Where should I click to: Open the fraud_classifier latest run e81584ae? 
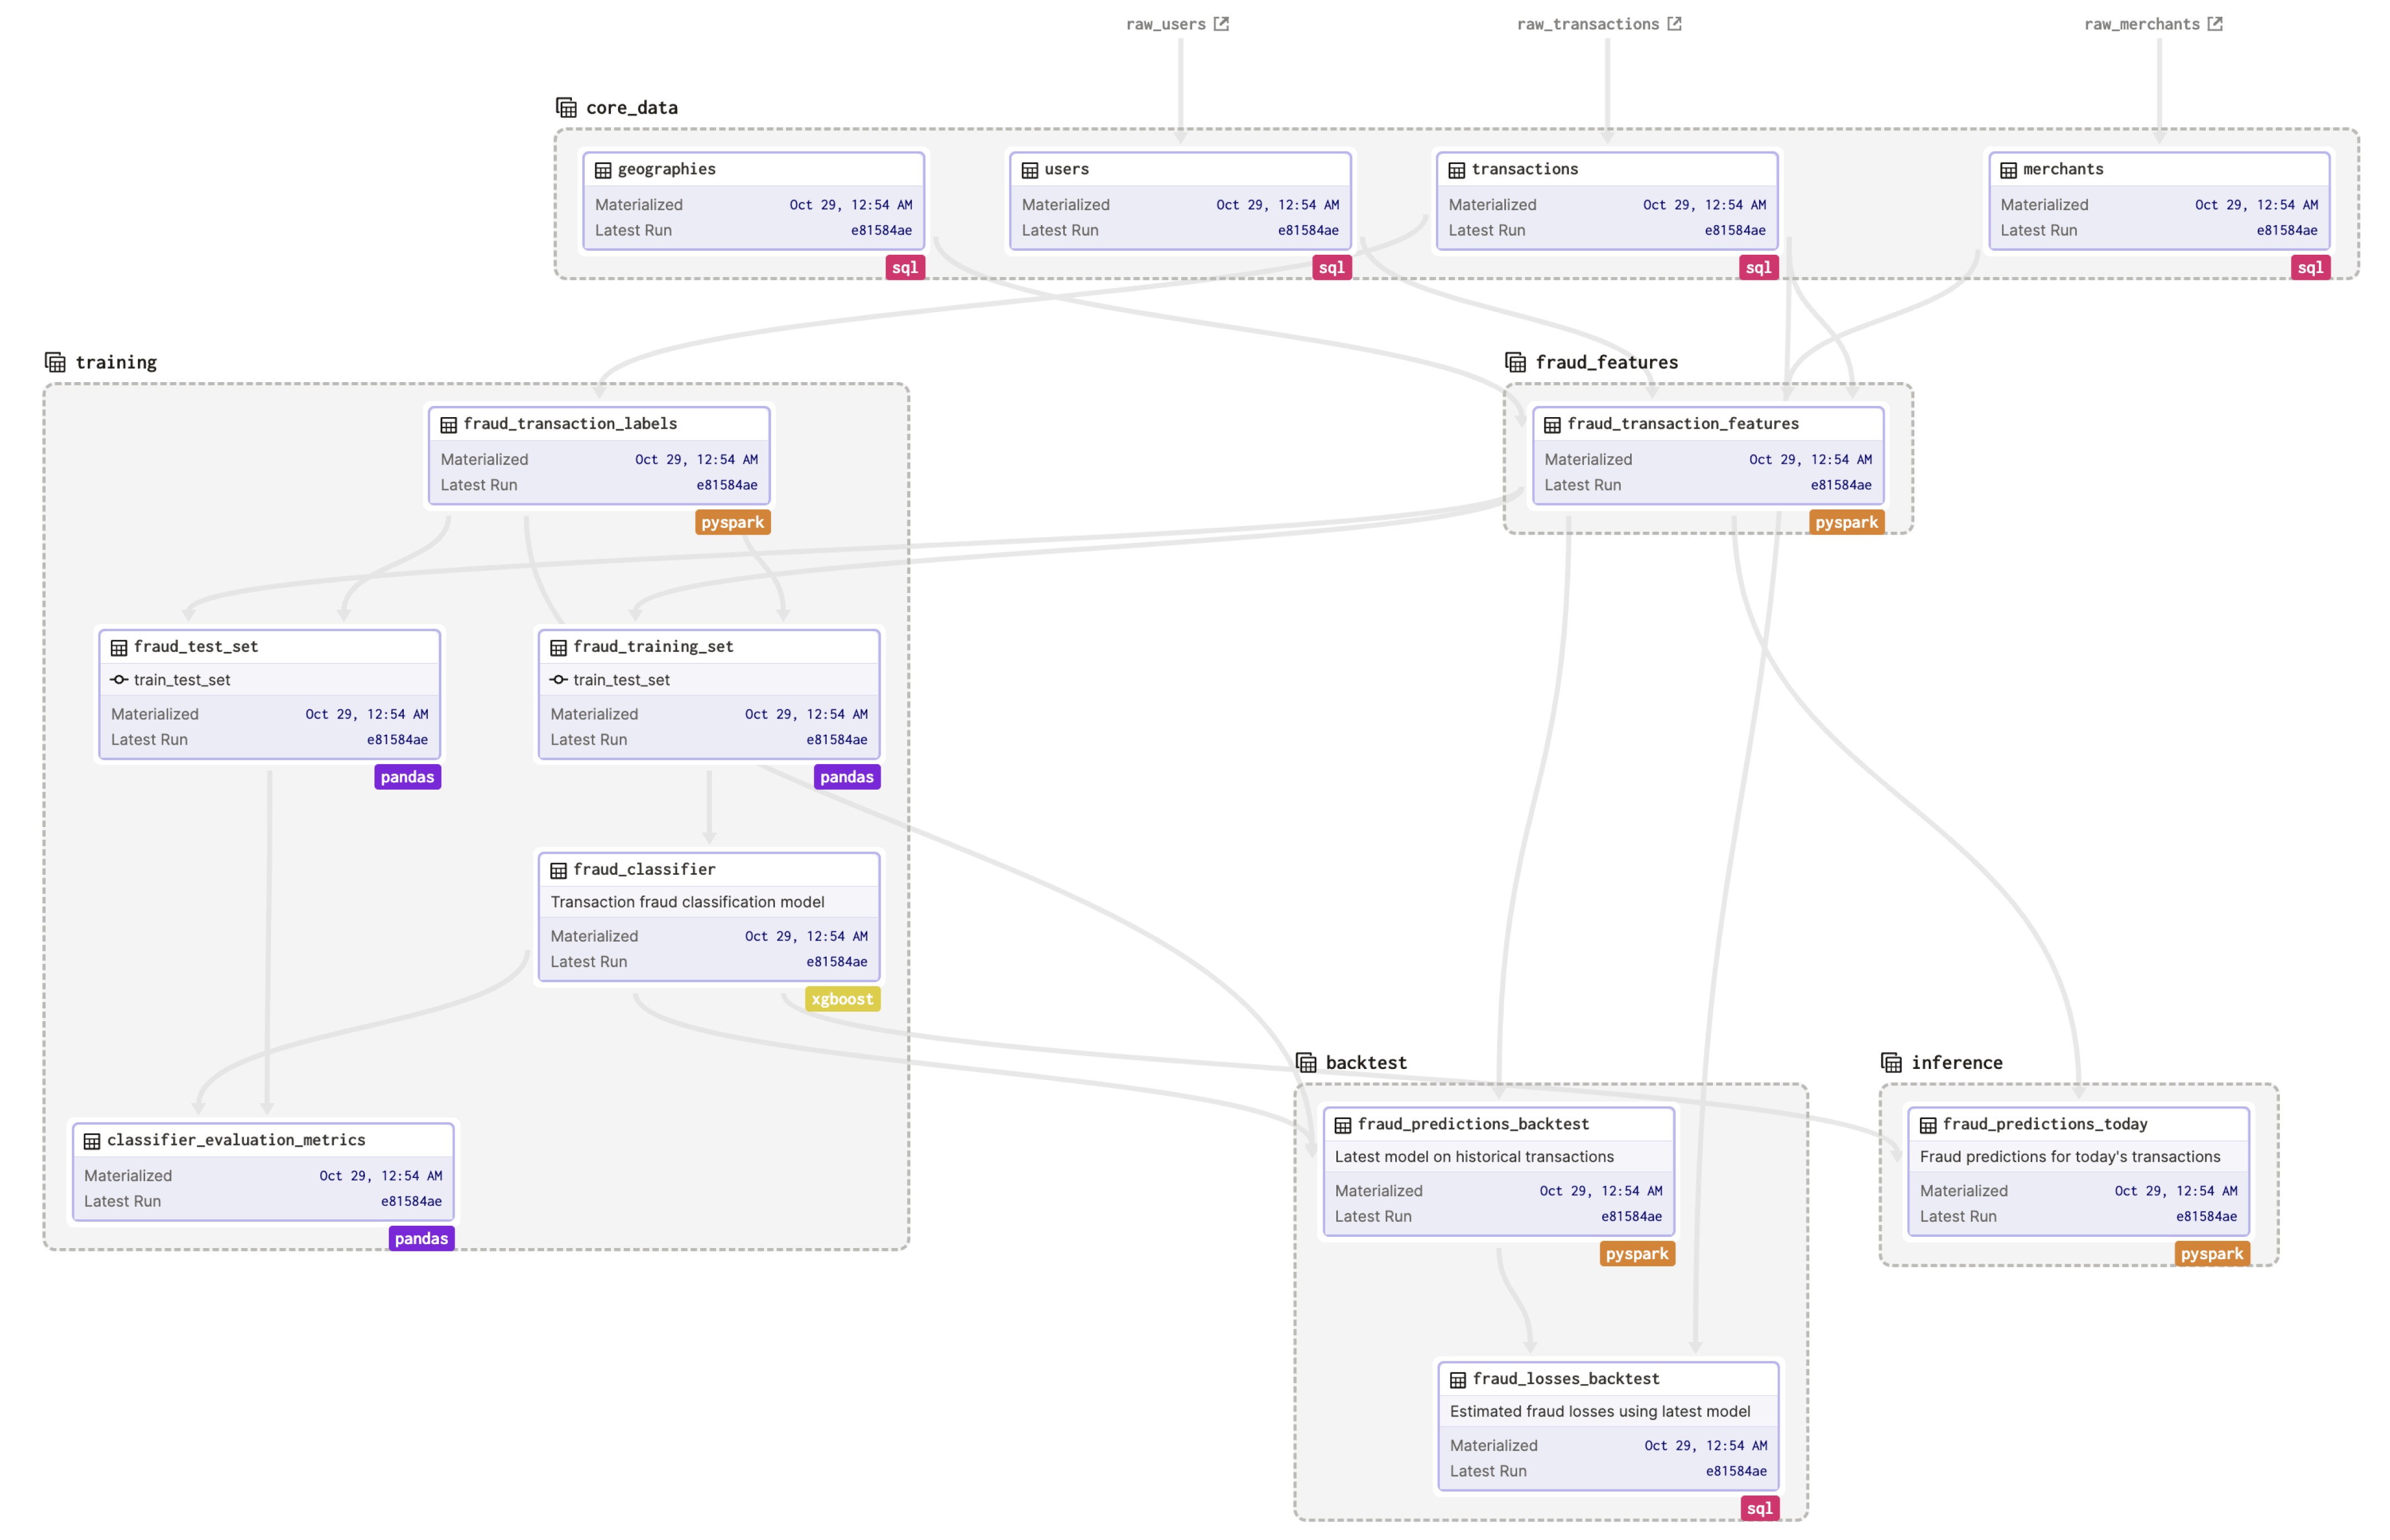[837, 962]
